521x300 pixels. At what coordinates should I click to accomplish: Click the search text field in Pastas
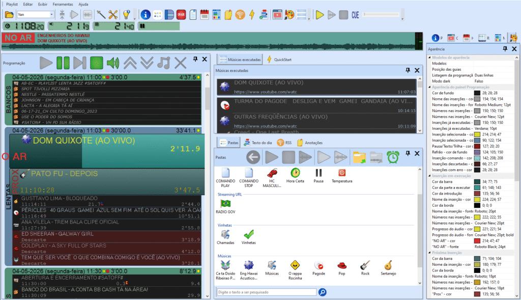click(x=267, y=292)
